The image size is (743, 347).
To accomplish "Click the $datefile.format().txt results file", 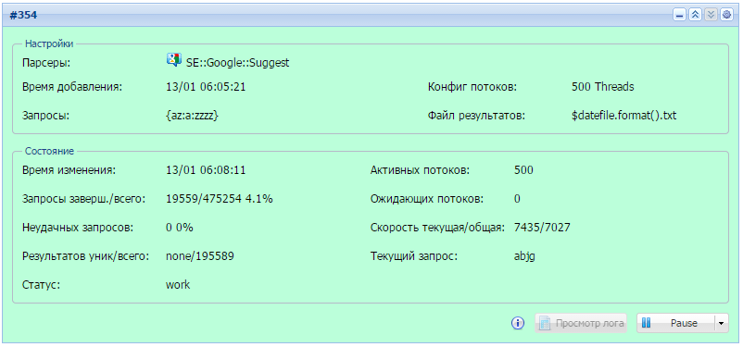I will pos(624,116).
